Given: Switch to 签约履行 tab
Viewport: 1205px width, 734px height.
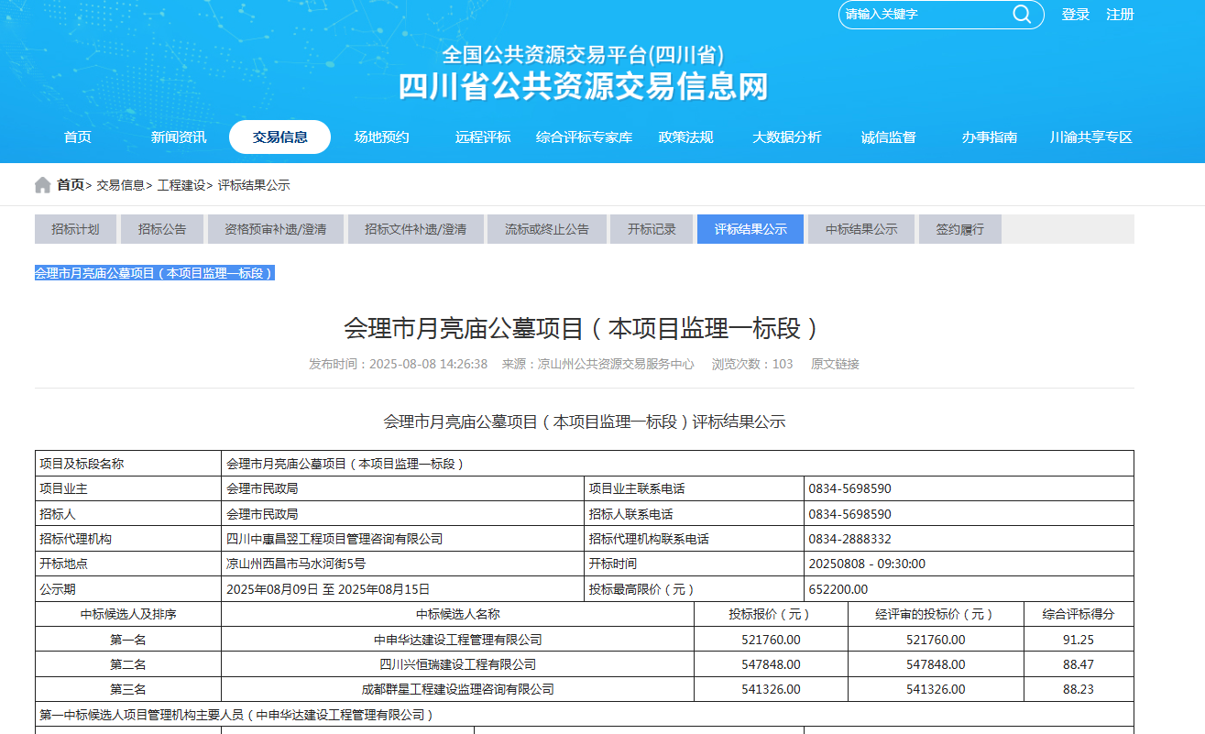Looking at the screenshot, I should point(959,229).
